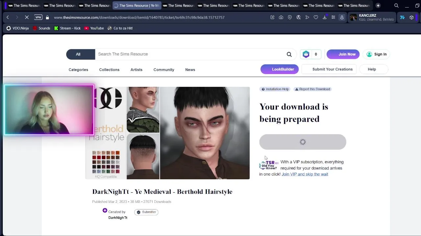Open the ad blocker shield icon
This screenshot has width=421, height=236.
(x=290, y=17)
